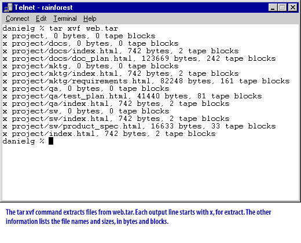Click the 'project/docs, 0 bytes' line

click(90, 43)
